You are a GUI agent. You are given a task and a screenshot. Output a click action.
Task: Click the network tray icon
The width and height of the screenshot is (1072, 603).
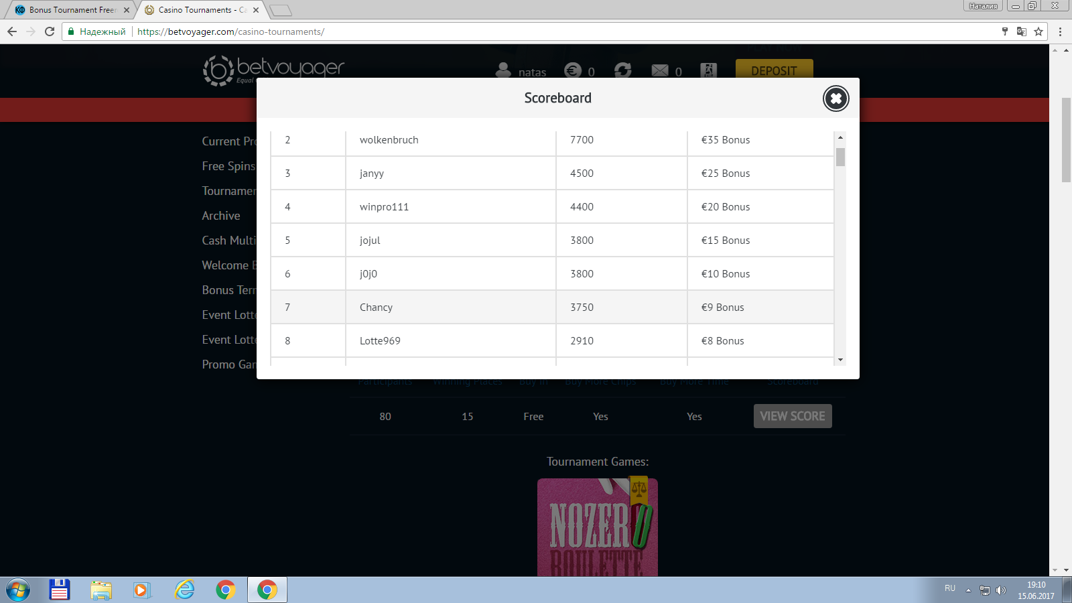pos(985,590)
